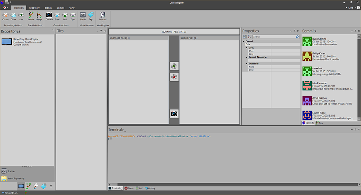Open Stash from the Miscellaneous group

[x=83, y=15]
